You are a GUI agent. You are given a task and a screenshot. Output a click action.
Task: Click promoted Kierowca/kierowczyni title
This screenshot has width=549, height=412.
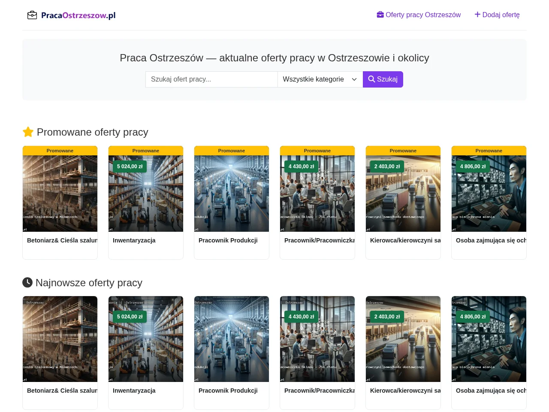pyautogui.click(x=405, y=240)
